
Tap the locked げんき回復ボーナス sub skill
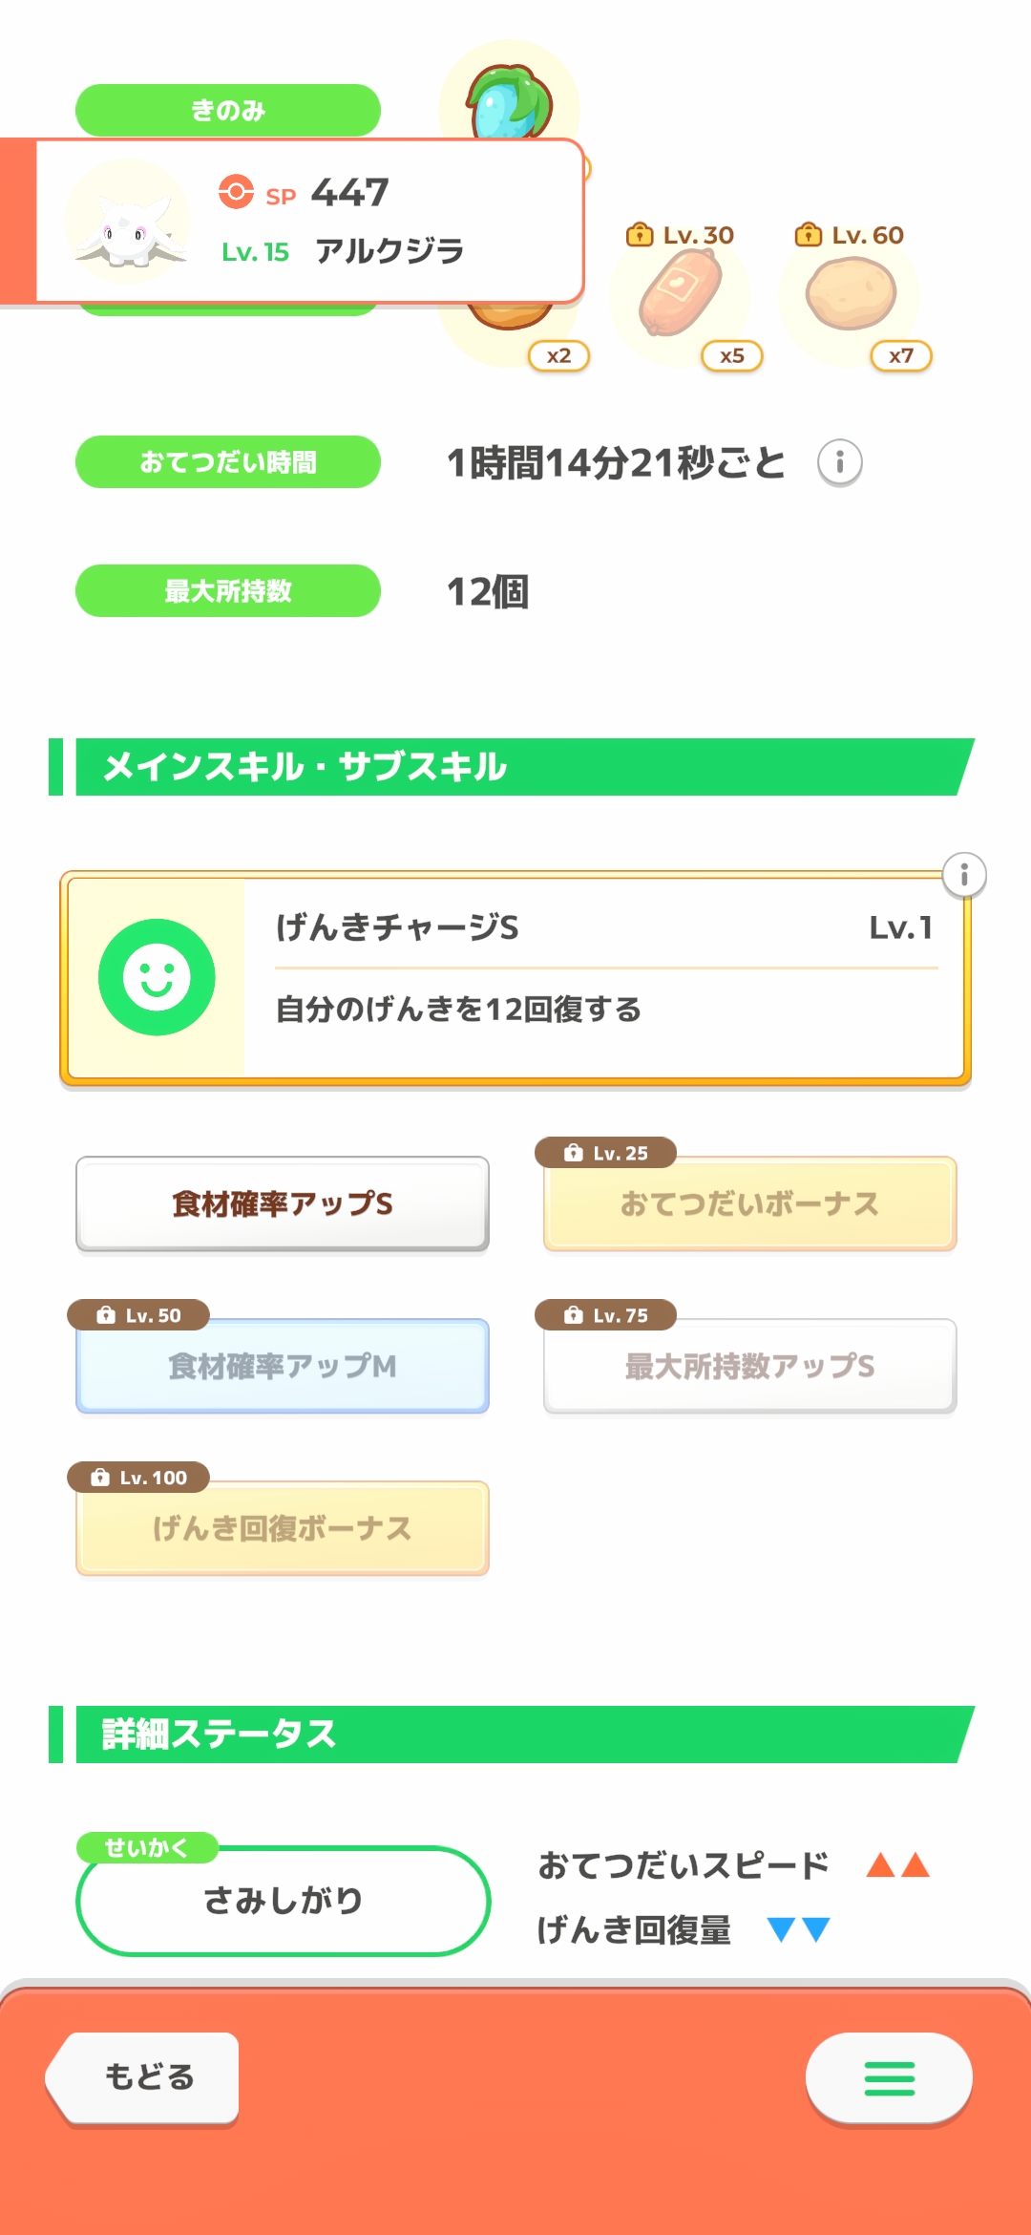coord(283,1528)
